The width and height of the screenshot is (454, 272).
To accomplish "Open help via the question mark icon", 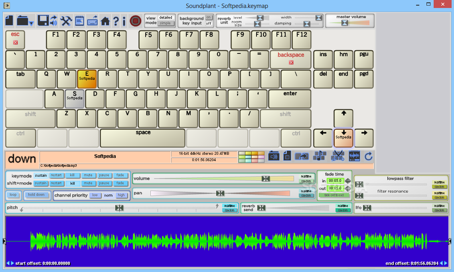I will (x=116, y=21).
